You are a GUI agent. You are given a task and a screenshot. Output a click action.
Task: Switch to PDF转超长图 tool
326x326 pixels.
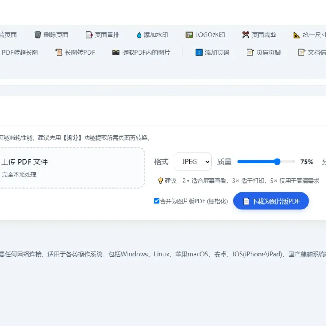click(x=20, y=53)
